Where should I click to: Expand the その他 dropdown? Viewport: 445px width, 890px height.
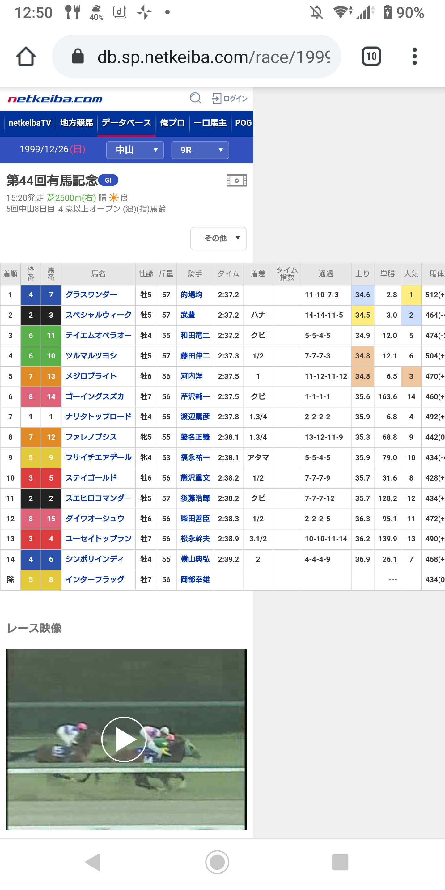(x=218, y=238)
